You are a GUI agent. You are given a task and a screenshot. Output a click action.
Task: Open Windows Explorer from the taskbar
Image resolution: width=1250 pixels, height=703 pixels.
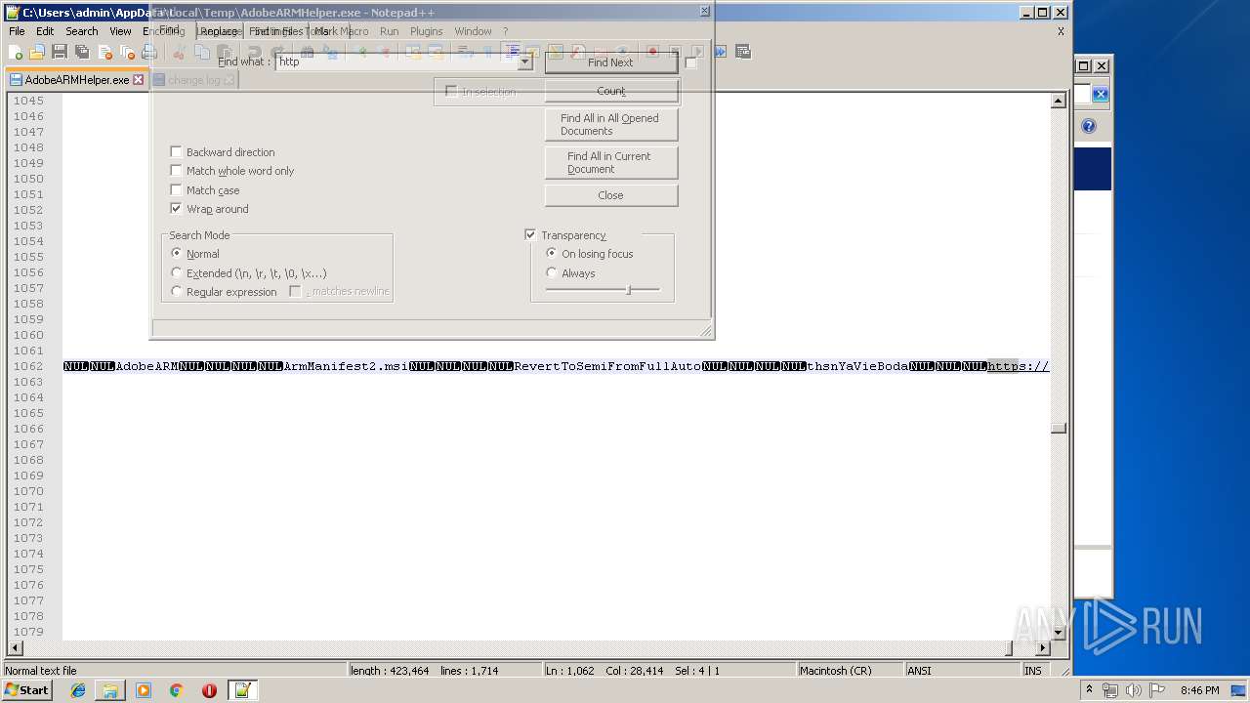pyautogui.click(x=110, y=690)
